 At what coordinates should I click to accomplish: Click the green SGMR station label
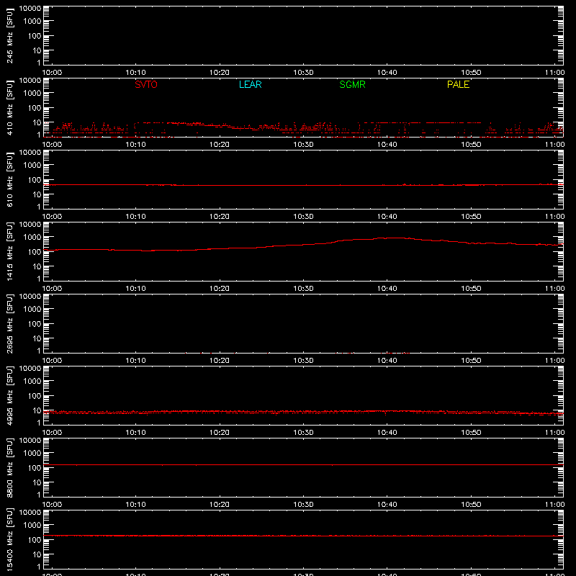click(352, 84)
